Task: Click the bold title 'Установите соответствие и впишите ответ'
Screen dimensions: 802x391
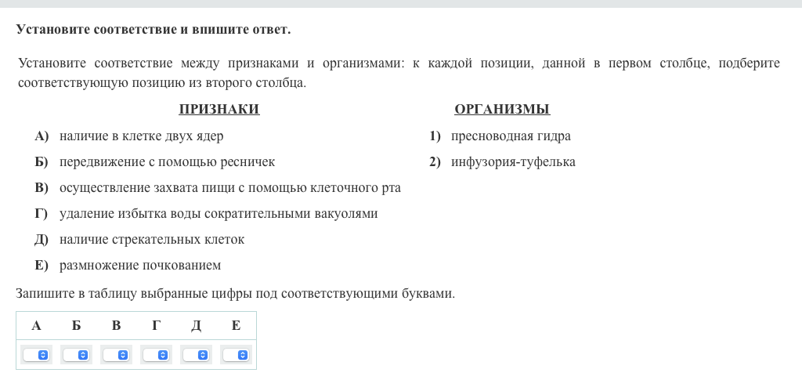Action: coord(154,30)
